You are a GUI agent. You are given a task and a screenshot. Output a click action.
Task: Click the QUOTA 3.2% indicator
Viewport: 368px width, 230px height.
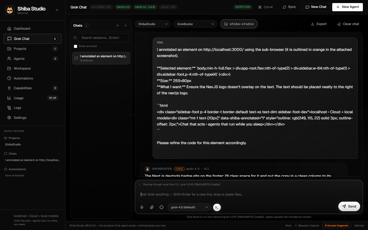[243, 7]
